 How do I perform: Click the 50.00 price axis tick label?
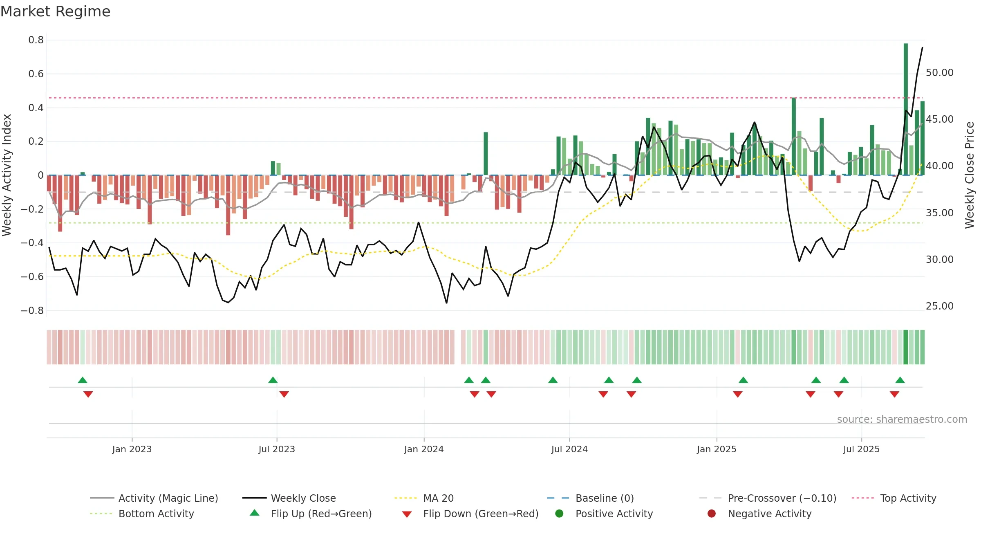tap(939, 73)
